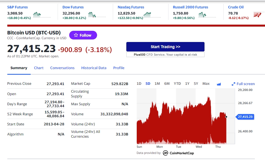This screenshot has width=265, height=164.
Task: Click the Max Supply label
Action: click(81, 104)
